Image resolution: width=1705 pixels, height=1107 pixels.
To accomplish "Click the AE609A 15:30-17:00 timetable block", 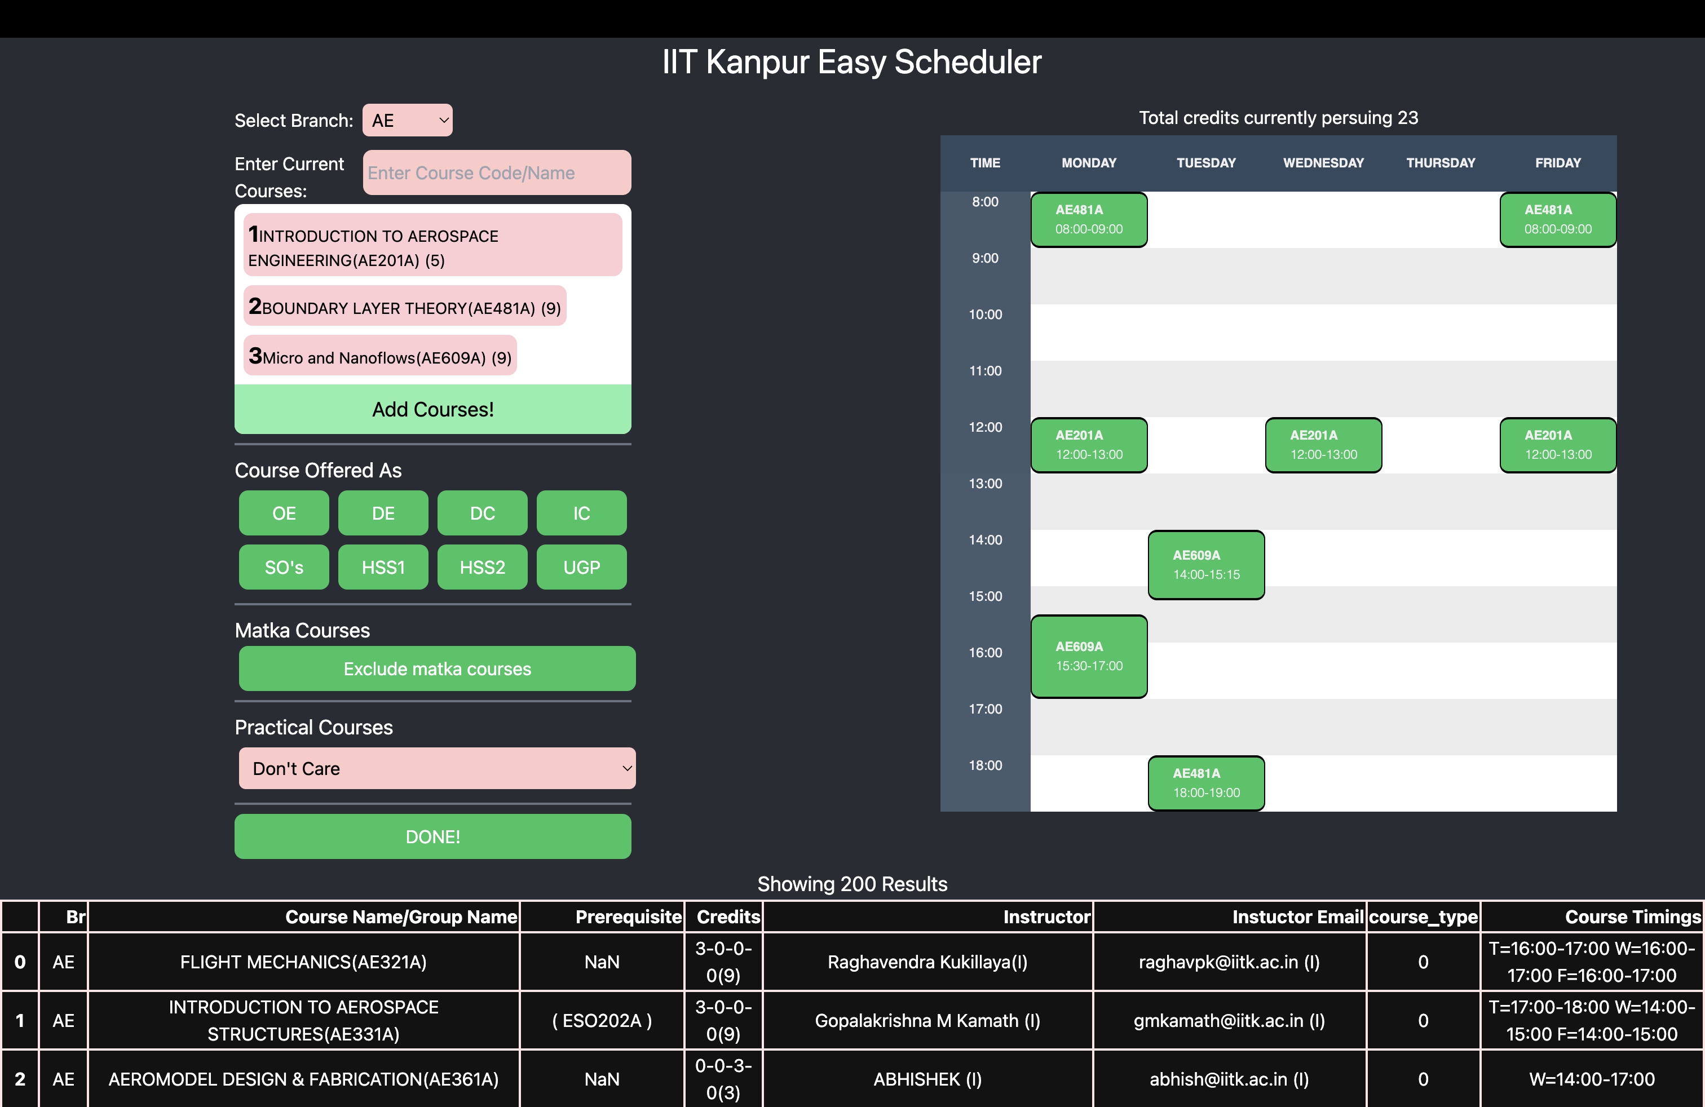I will (x=1089, y=657).
